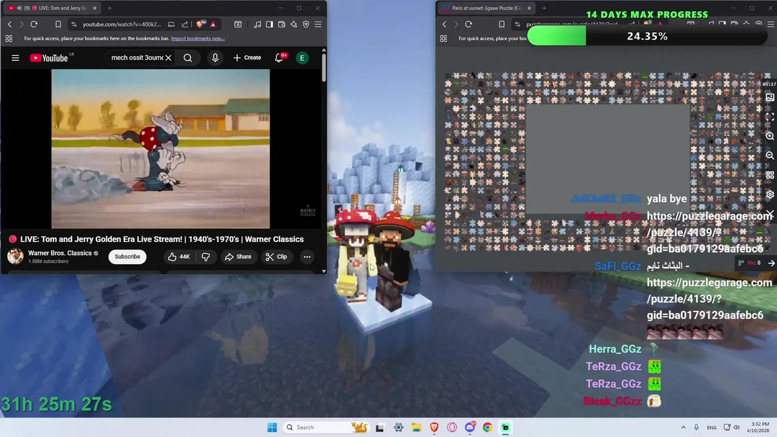Open puzzle settings gear
777x437 pixels.
[x=770, y=195]
